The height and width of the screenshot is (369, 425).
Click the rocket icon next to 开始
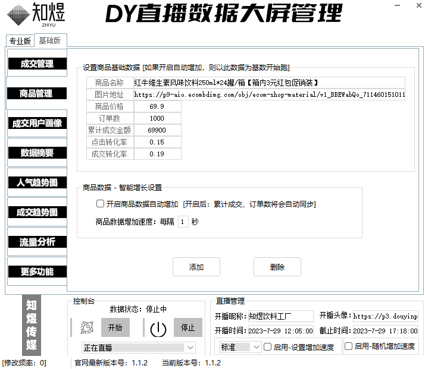(87, 327)
